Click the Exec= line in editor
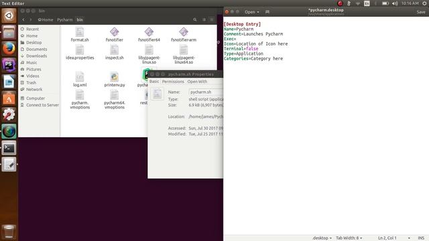The height and width of the screenshot is (241, 429). coord(230,39)
